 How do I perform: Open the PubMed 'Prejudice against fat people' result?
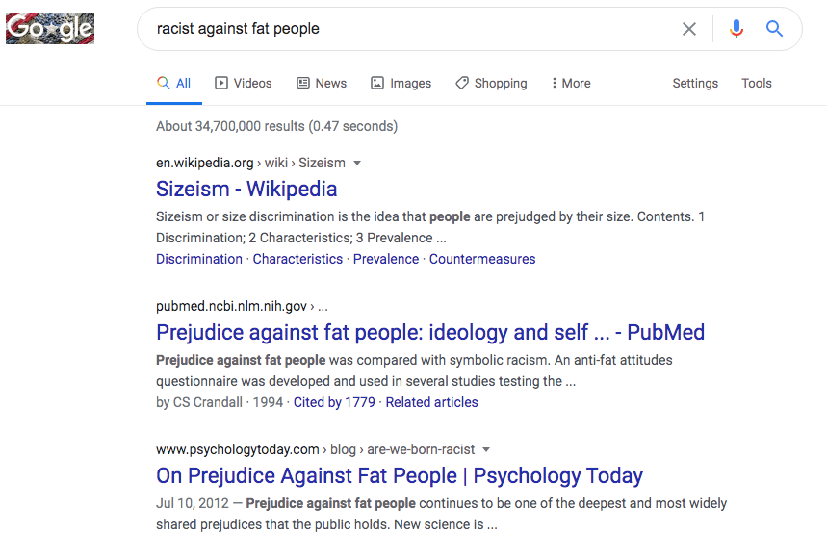(x=430, y=333)
